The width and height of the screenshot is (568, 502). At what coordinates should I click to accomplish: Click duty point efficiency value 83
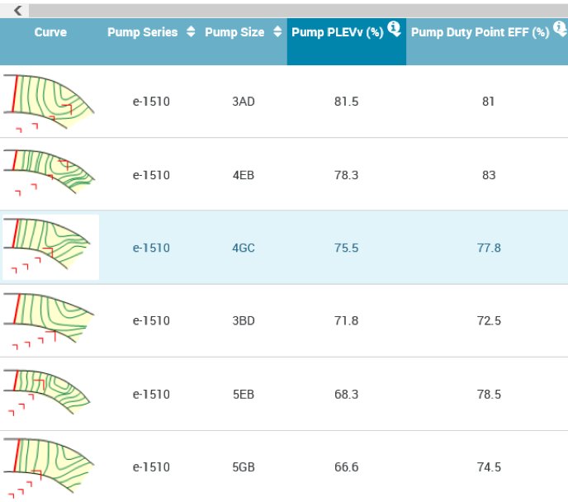[489, 175]
